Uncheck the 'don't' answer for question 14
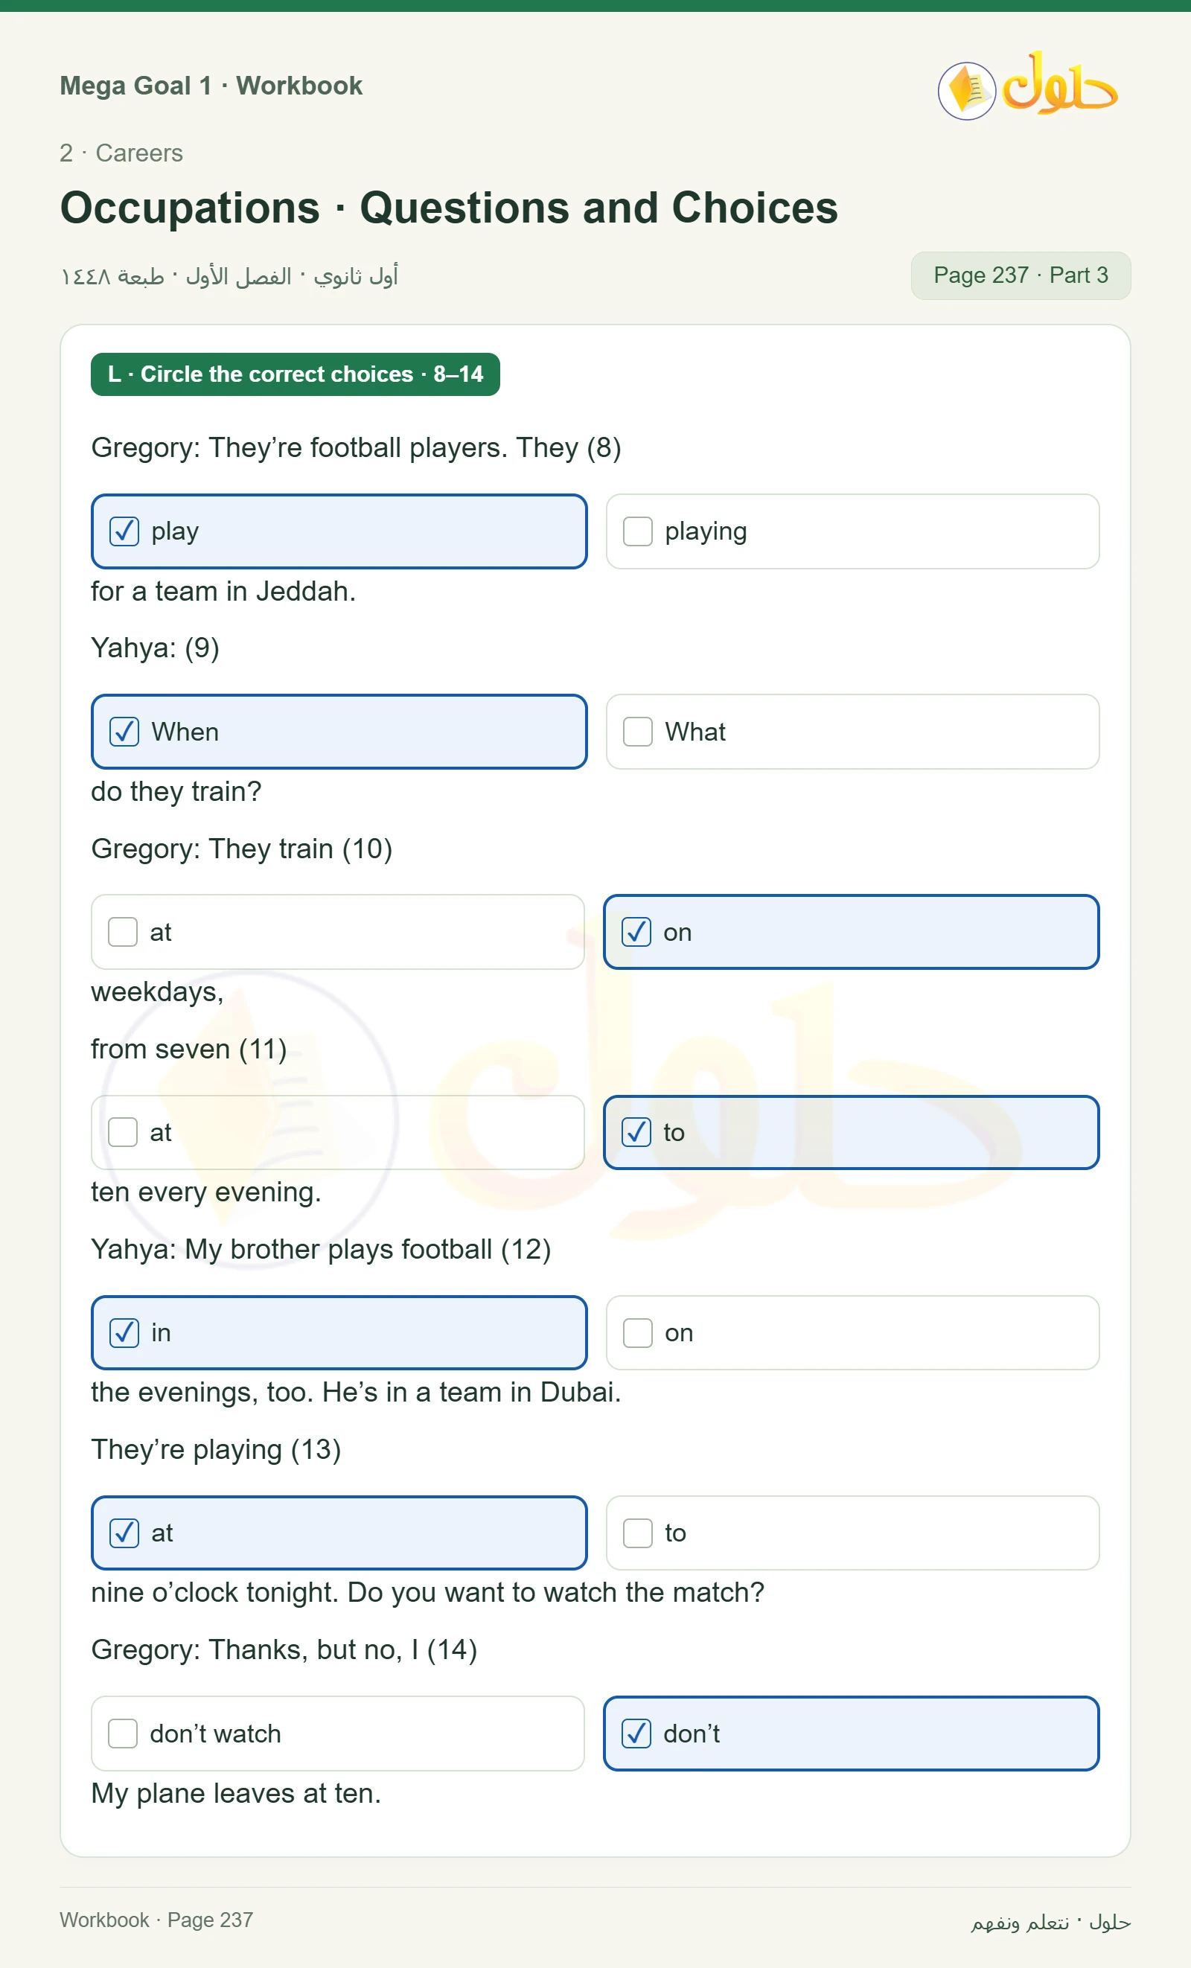This screenshot has width=1191, height=1968. point(636,1734)
